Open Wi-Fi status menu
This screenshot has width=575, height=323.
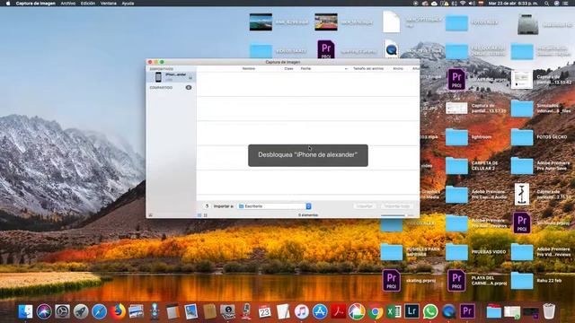[463, 4]
